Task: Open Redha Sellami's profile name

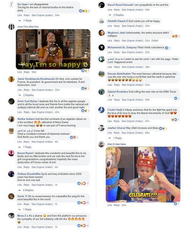Action: [26, 119]
